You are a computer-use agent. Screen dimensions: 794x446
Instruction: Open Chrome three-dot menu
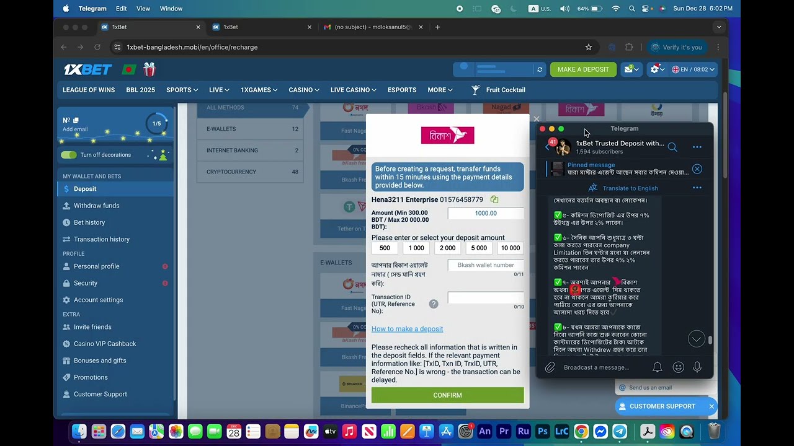pos(718,47)
